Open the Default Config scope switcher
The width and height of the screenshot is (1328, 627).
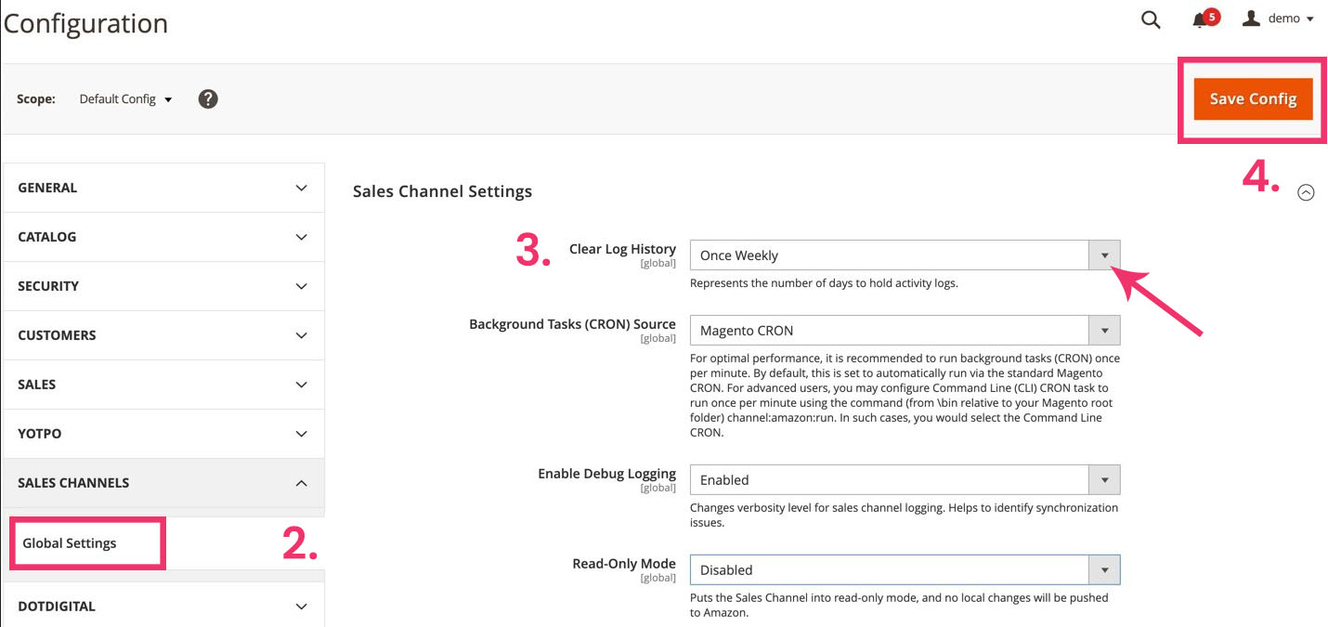coord(125,99)
